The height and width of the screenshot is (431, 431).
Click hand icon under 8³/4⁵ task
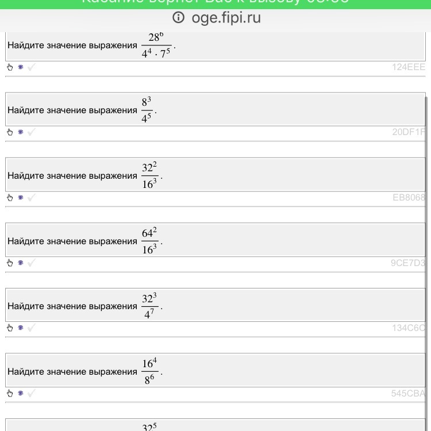(x=10, y=132)
